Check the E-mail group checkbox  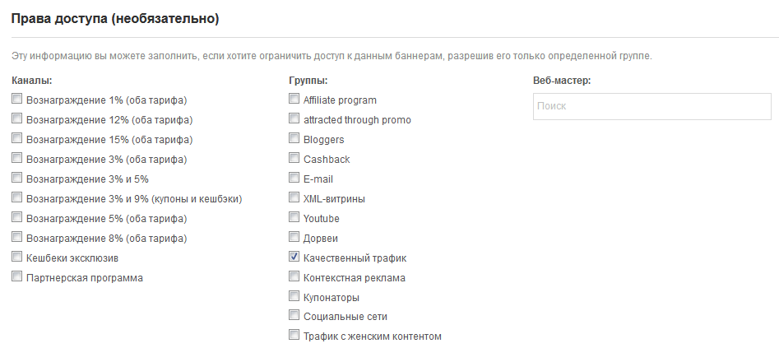[294, 179]
